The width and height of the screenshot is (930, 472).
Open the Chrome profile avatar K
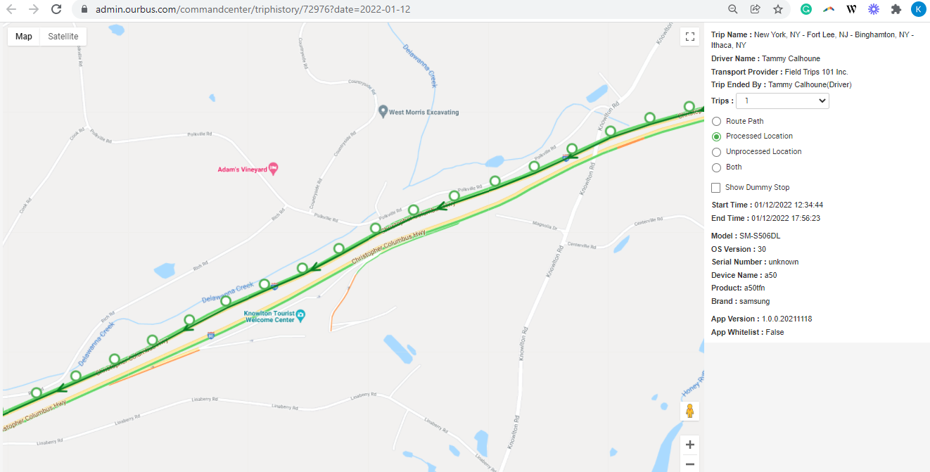click(x=918, y=9)
